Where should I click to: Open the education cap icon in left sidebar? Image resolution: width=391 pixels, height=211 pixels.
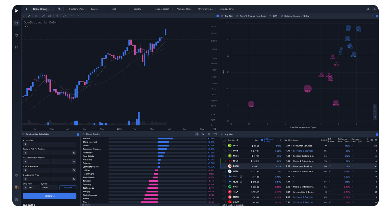click(16, 175)
